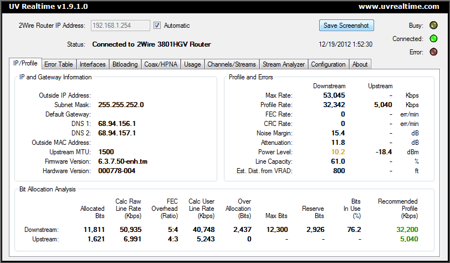Select the Stream Analyzer tab
Viewport: 450px width, 263px height.
pyautogui.click(x=284, y=64)
